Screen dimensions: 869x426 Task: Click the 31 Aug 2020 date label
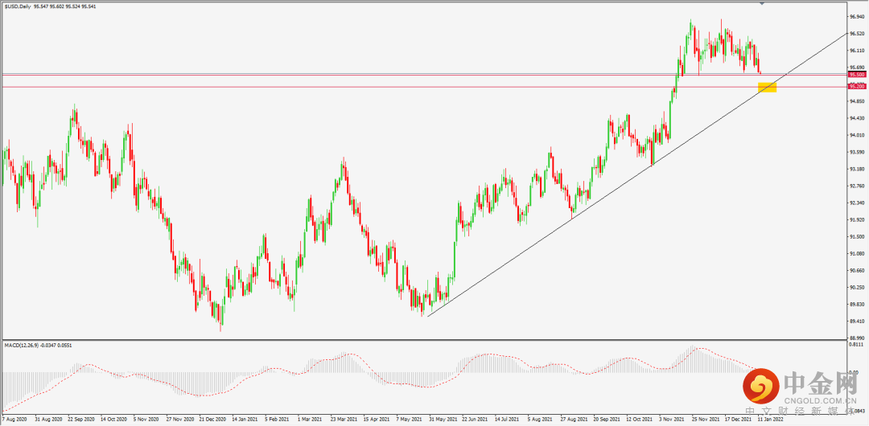click(x=48, y=420)
